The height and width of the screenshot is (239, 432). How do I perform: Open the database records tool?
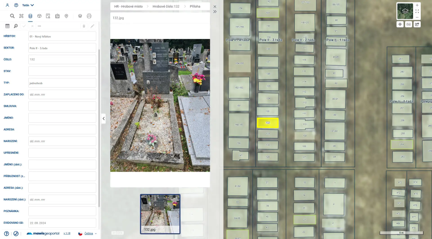(30, 16)
